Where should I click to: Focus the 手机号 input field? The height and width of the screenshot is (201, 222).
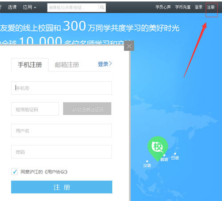click(x=61, y=88)
